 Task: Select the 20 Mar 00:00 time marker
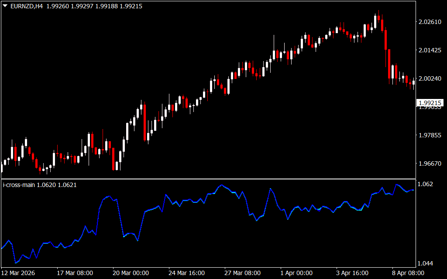[131, 273]
